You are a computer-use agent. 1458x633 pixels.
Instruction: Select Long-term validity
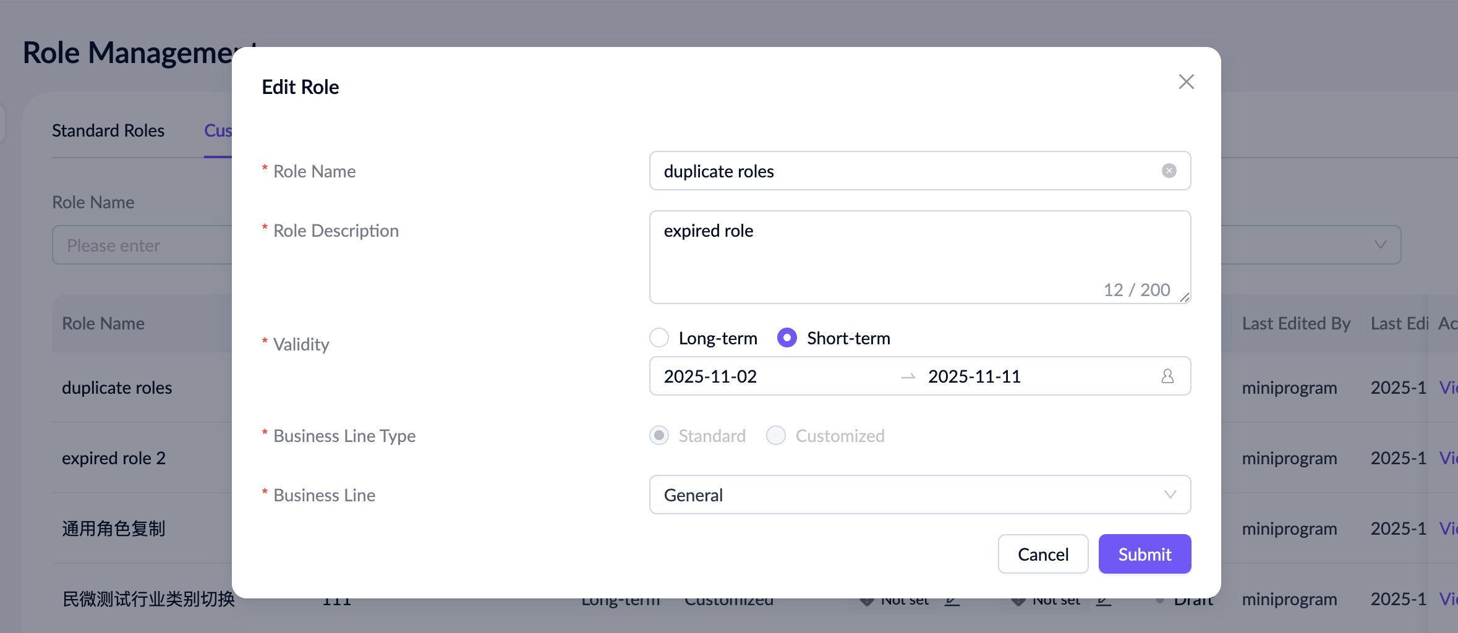(x=659, y=338)
